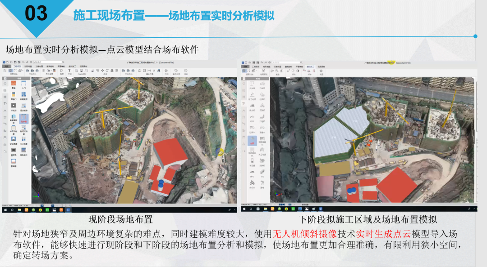The height and width of the screenshot is (267, 487).
Task: Click red-roof building model in 现阶段场地布置 viewport
Action: [x=170, y=153]
